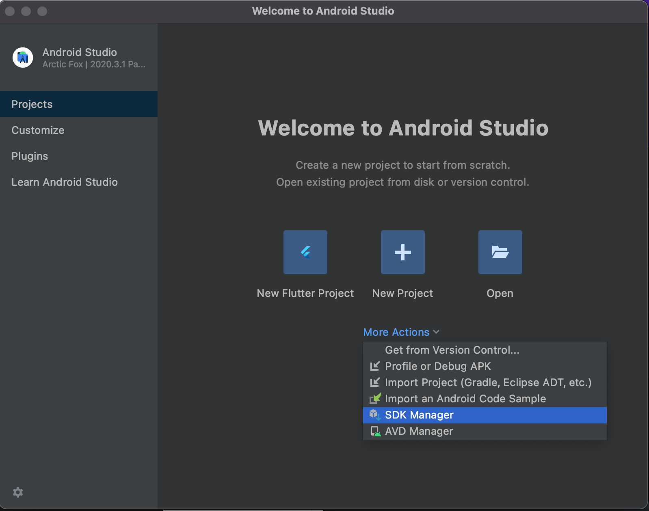The image size is (649, 511).
Task: Click the Android Studio product name text
Action: 80,52
